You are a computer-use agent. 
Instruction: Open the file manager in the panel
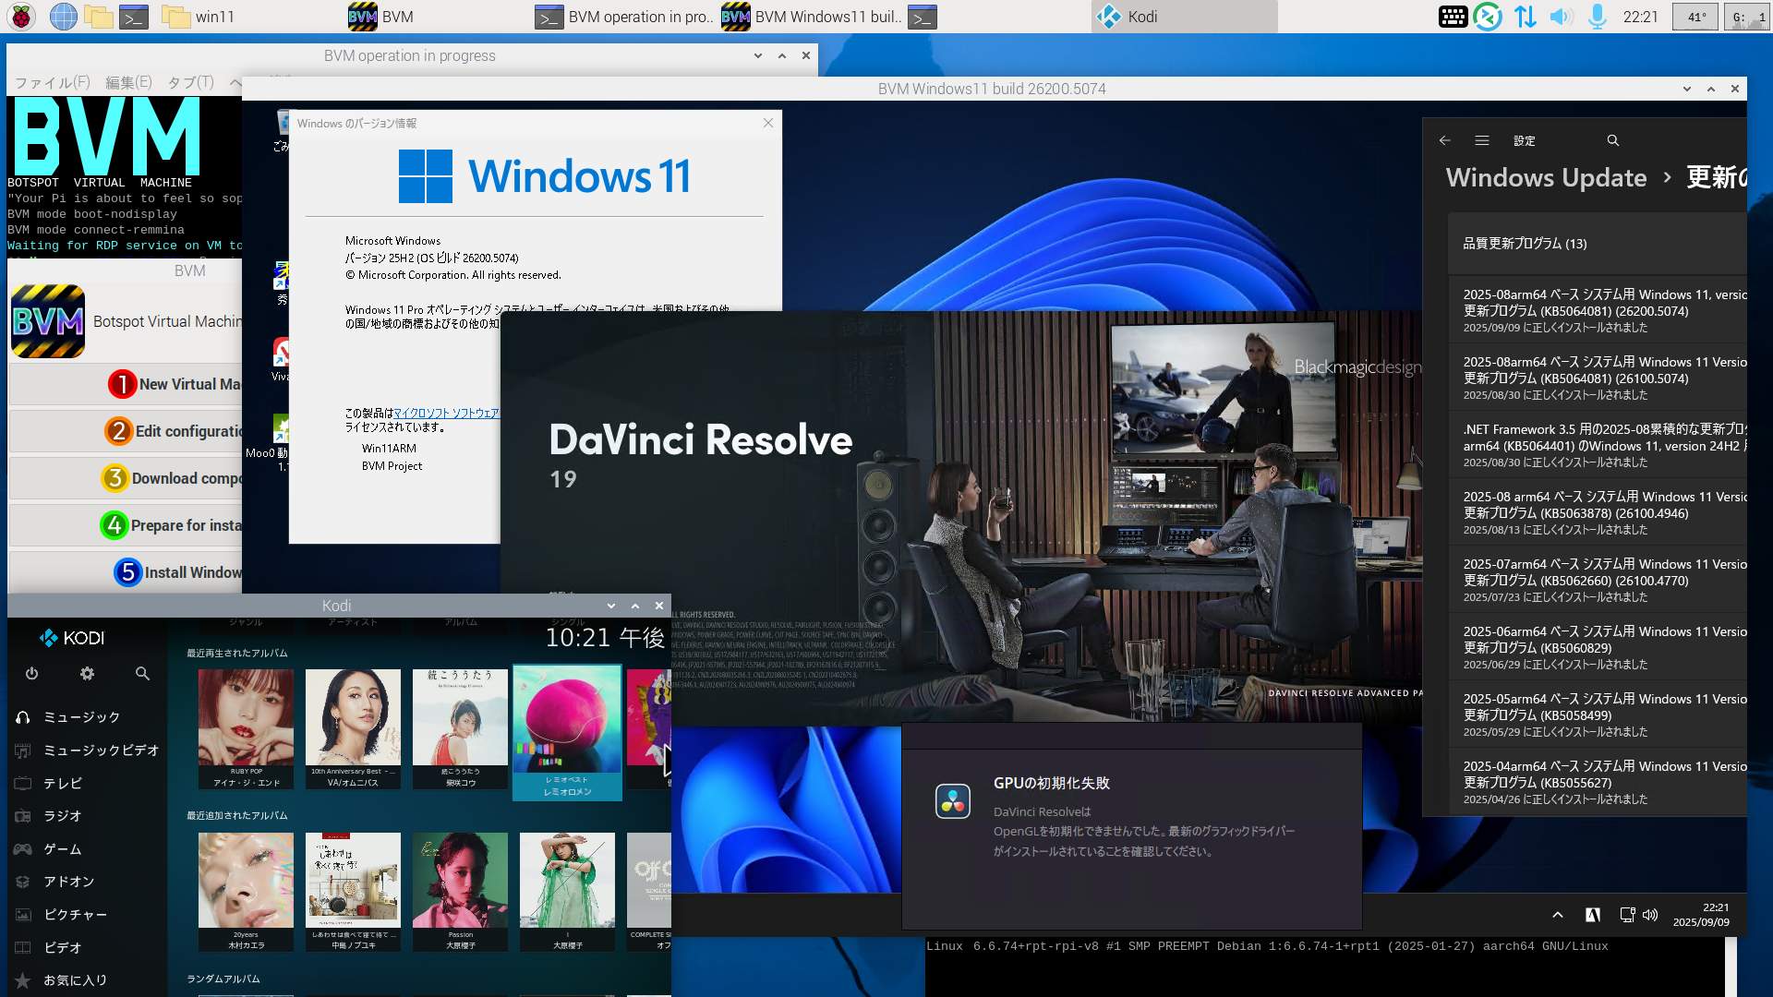(98, 17)
